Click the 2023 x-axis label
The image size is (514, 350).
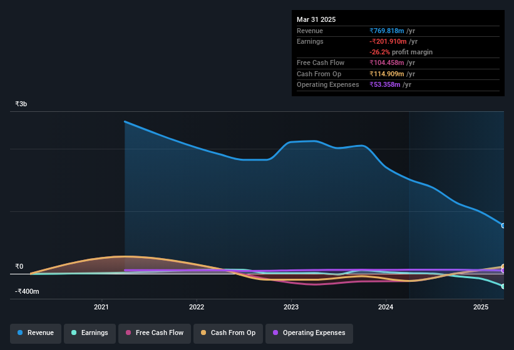(x=291, y=307)
